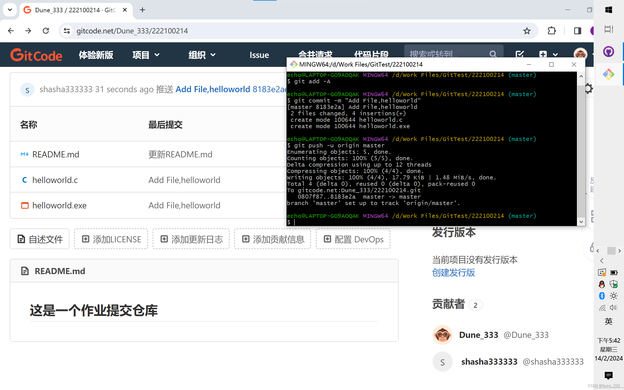Click the 添加更新日志 button

point(191,239)
